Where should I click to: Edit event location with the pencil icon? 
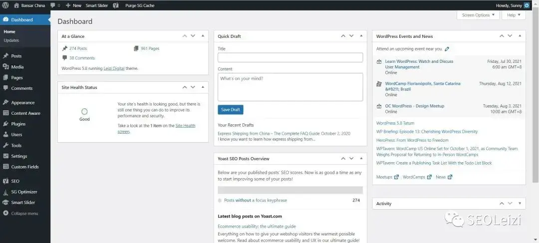[447, 49]
